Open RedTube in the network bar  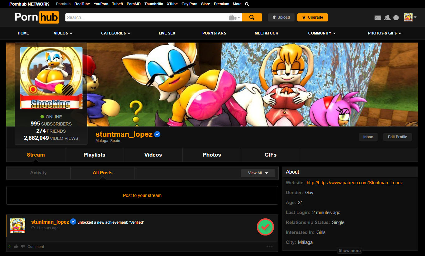pos(82,4)
